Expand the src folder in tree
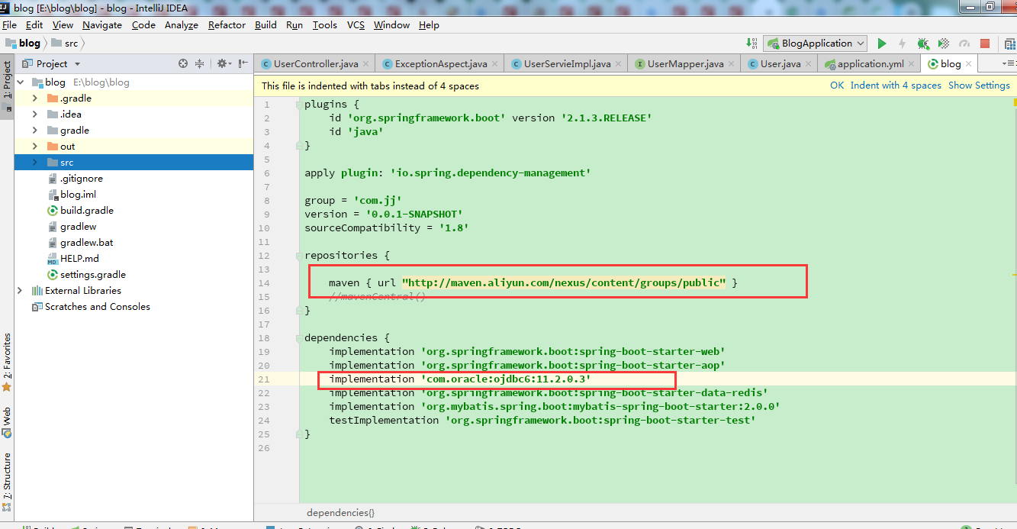This screenshot has width=1017, height=529. (35, 162)
